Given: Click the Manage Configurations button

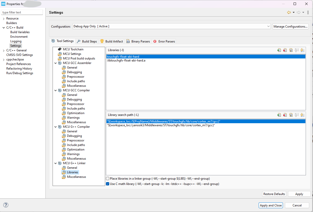Looking at the screenshot, I should (290, 26).
